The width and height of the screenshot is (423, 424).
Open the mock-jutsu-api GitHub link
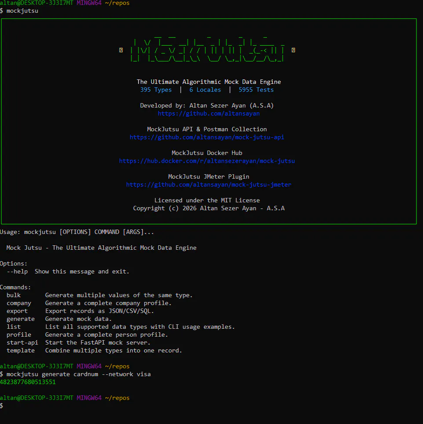[x=207, y=137]
